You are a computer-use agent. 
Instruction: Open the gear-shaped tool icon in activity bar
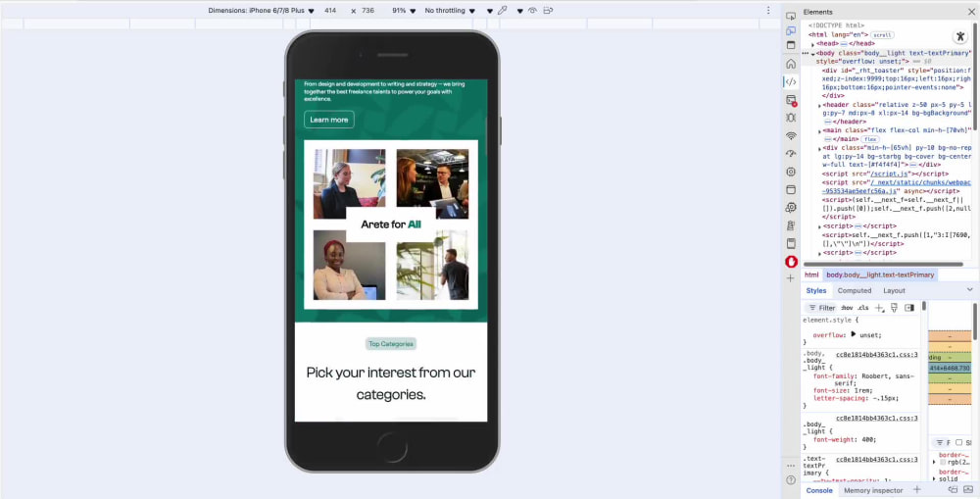(x=791, y=208)
